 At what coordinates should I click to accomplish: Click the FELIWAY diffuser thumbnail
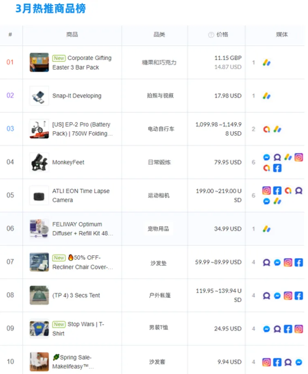(39, 229)
